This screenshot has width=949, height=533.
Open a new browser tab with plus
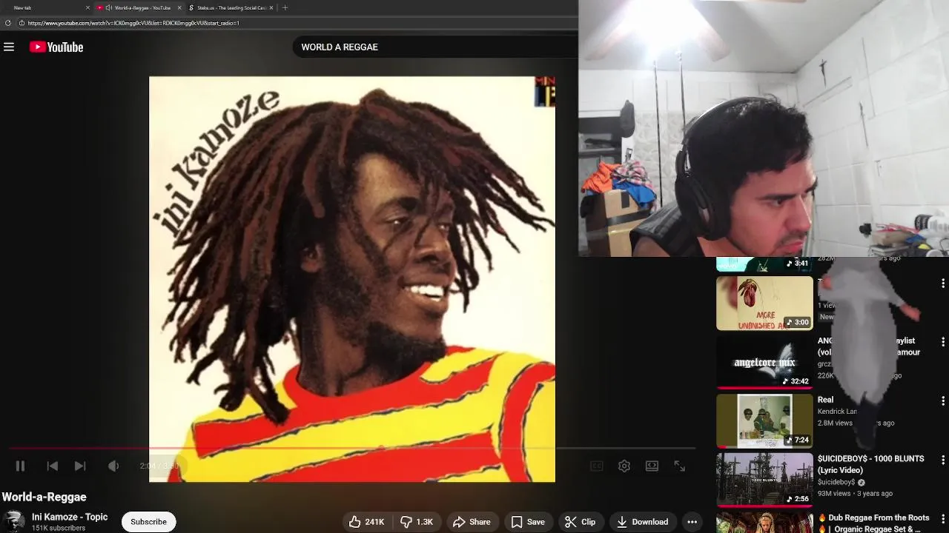click(285, 7)
